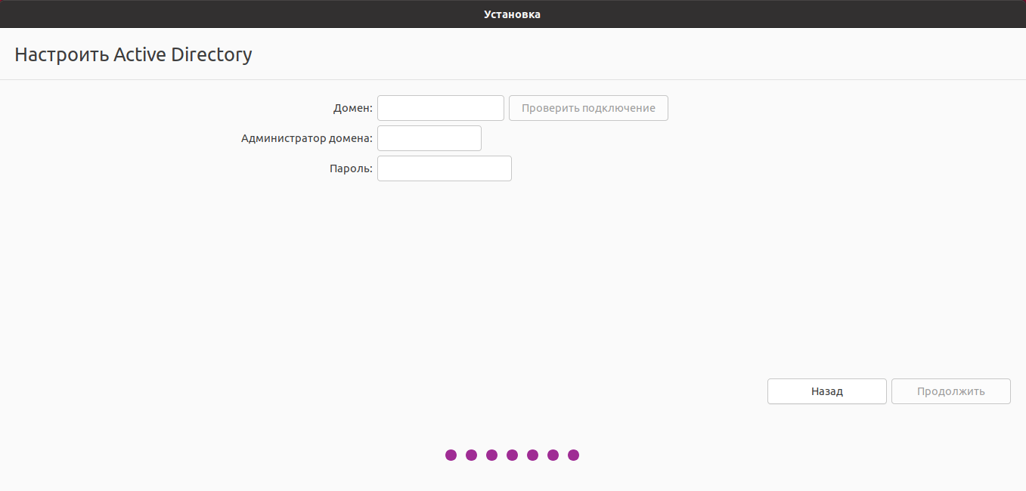This screenshot has width=1026, height=491.
Task: Click the second purple progress dot
Action: [472, 455]
